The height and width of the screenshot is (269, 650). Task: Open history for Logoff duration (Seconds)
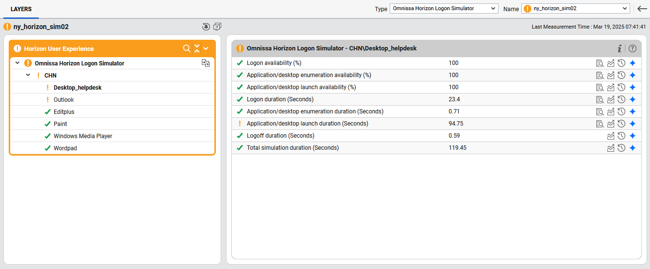[621, 136]
